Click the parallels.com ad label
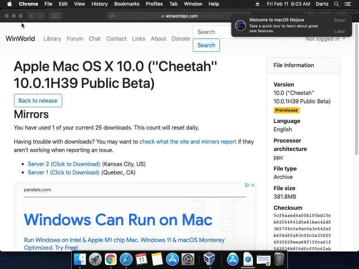This screenshot has height=269, width=359. point(37,189)
